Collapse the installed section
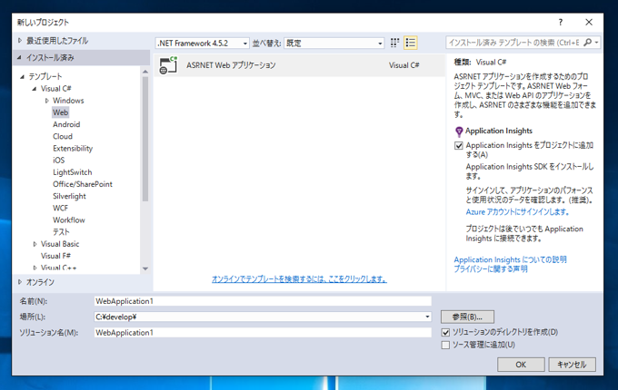 coord(19,58)
